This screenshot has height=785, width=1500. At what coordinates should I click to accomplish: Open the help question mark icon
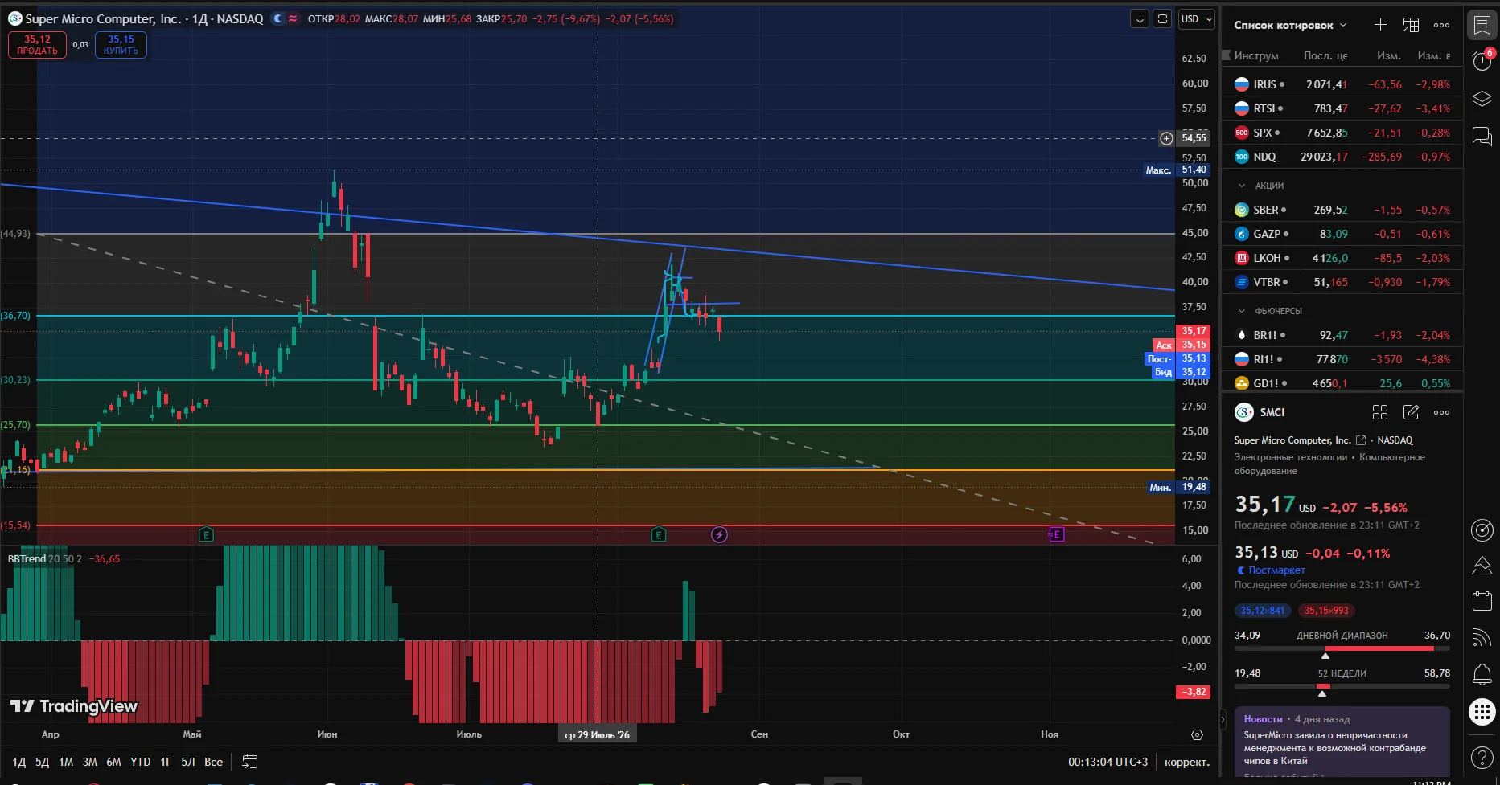pyautogui.click(x=1482, y=757)
